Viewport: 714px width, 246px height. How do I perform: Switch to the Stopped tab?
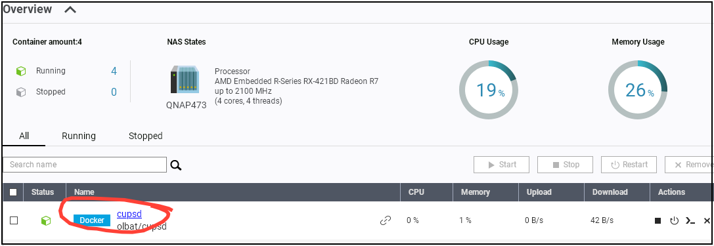click(x=145, y=136)
